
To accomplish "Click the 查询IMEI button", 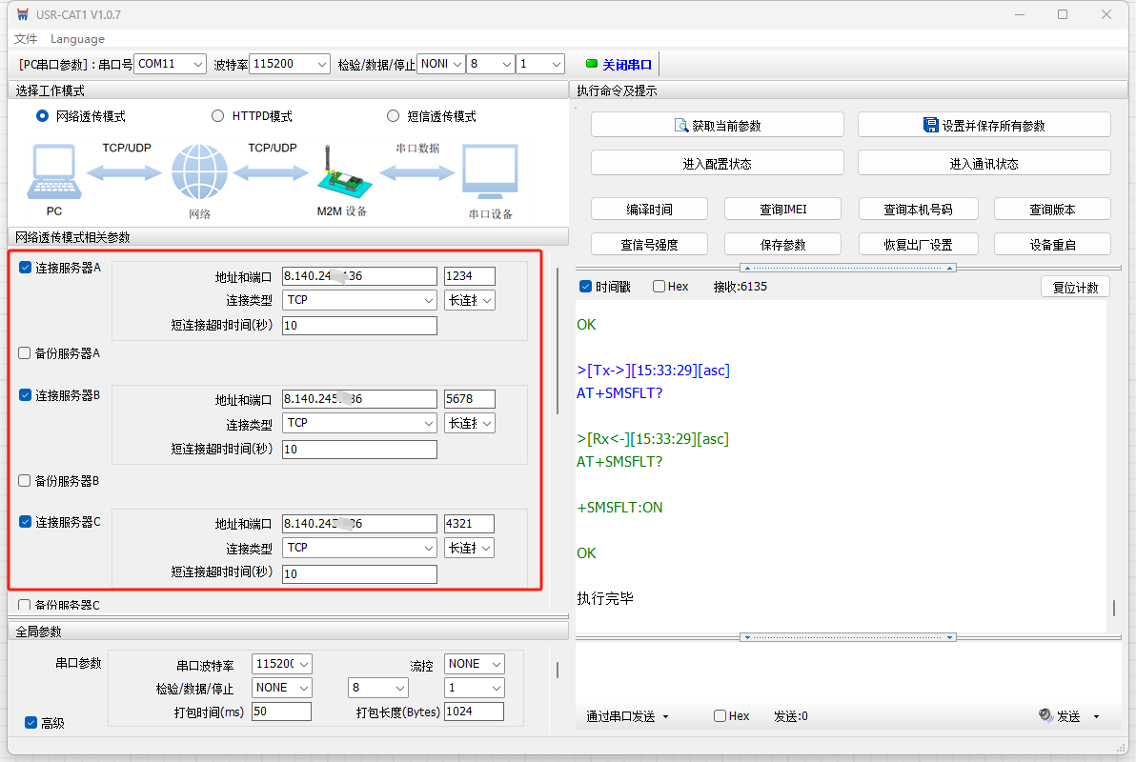I will [x=782, y=210].
